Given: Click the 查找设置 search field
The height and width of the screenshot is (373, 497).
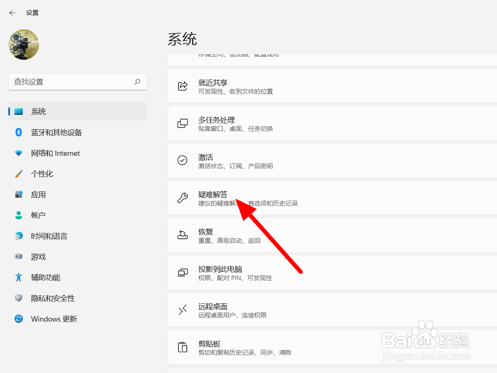Looking at the screenshot, I should (77, 82).
